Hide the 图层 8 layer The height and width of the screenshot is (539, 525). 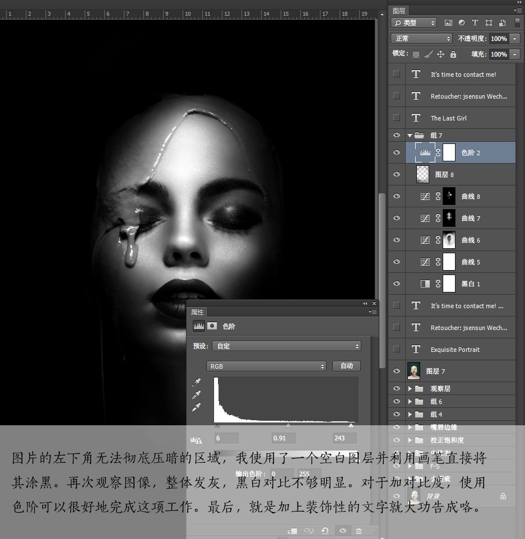point(397,174)
